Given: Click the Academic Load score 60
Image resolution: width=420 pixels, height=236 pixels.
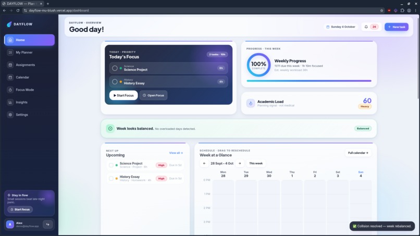Looking at the screenshot, I should click(367, 101).
